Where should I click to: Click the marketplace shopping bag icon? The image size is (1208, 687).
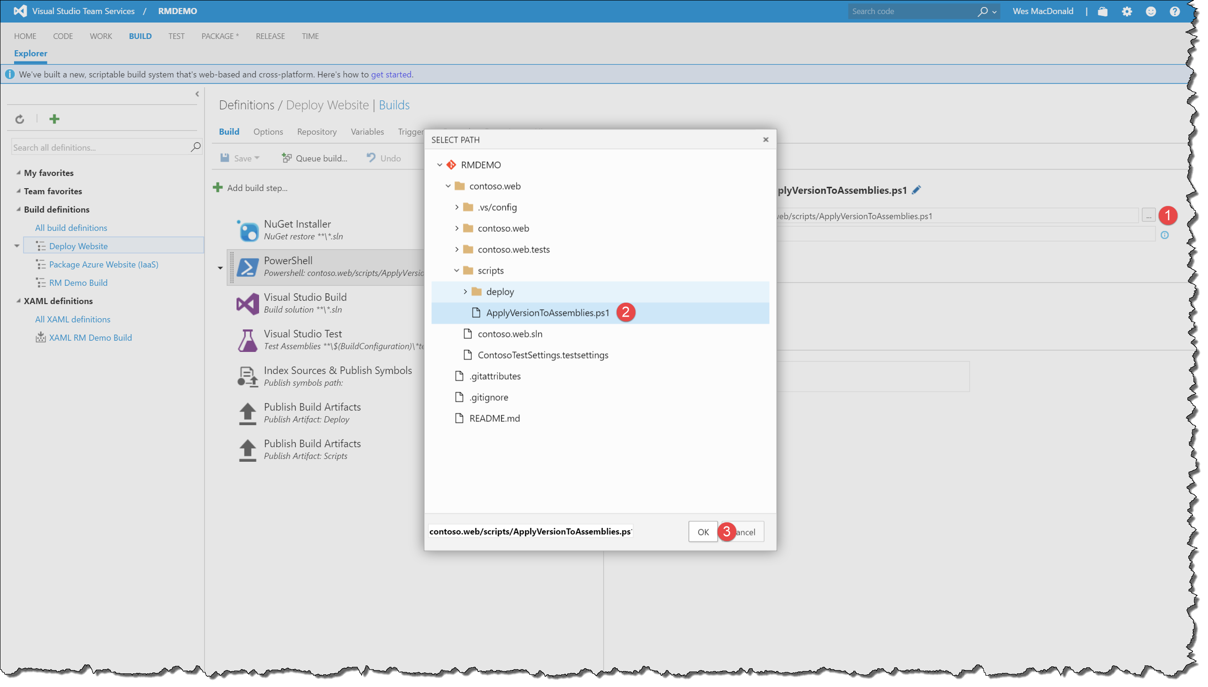[x=1103, y=11]
